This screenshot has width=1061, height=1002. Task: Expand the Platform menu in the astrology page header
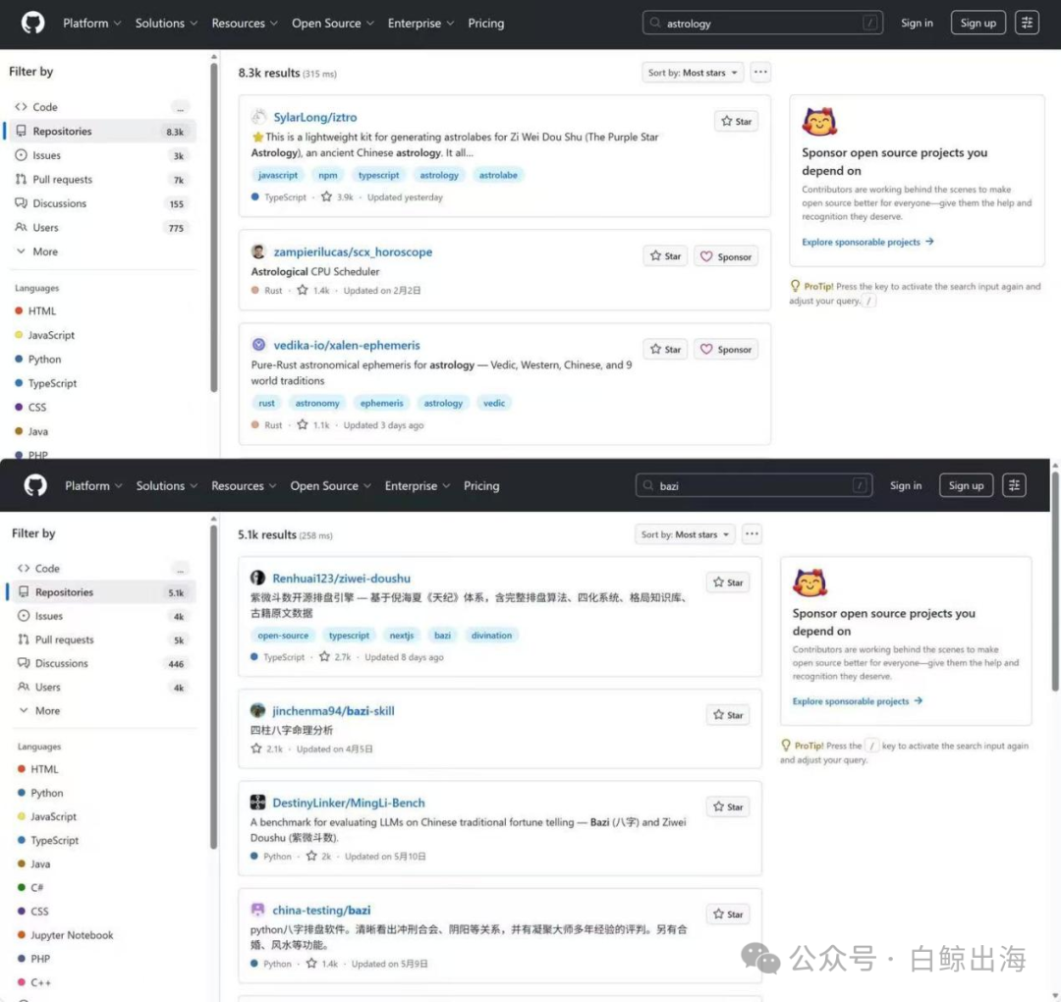pyautogui.click(x=92, y=23)
